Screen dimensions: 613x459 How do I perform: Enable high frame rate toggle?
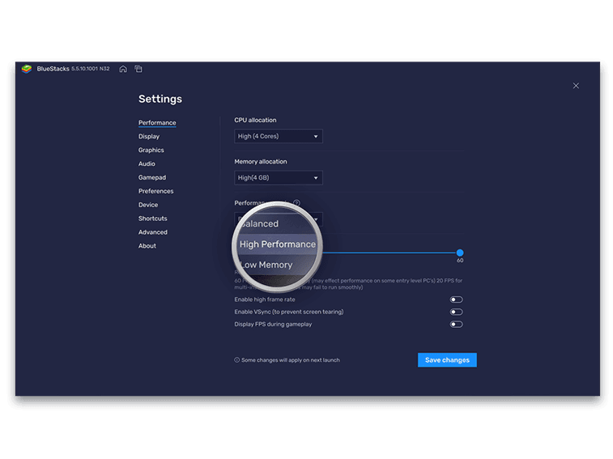click(457, 300)
